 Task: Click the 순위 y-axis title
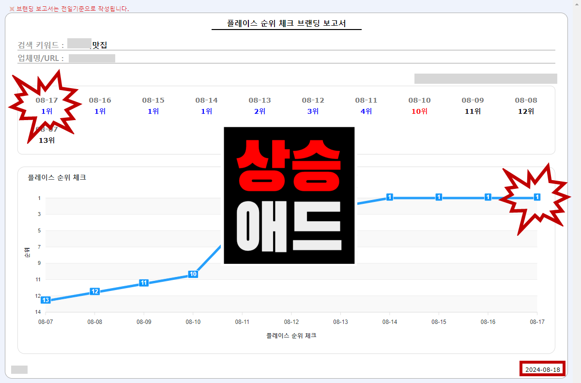(28, 252)
